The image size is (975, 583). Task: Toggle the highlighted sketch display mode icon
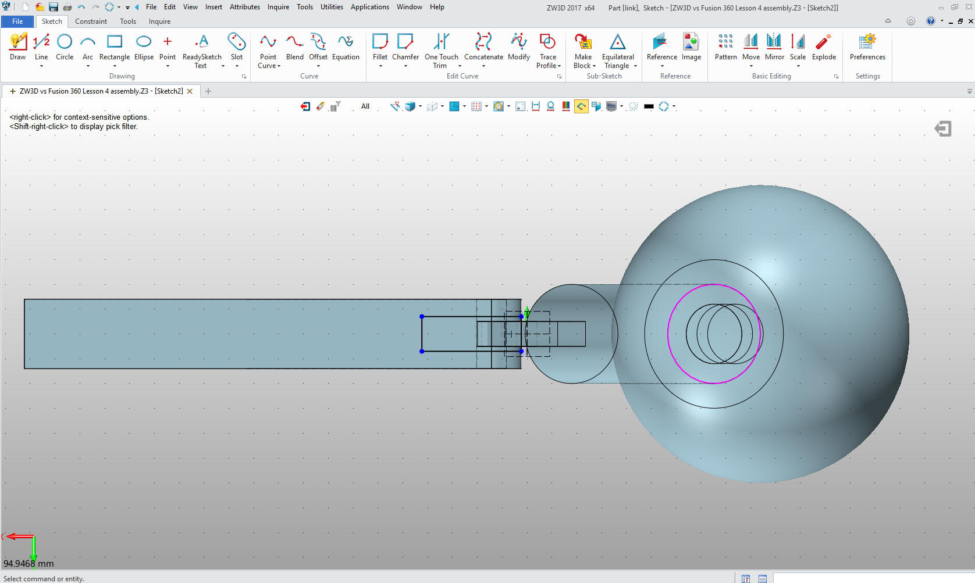581,106
